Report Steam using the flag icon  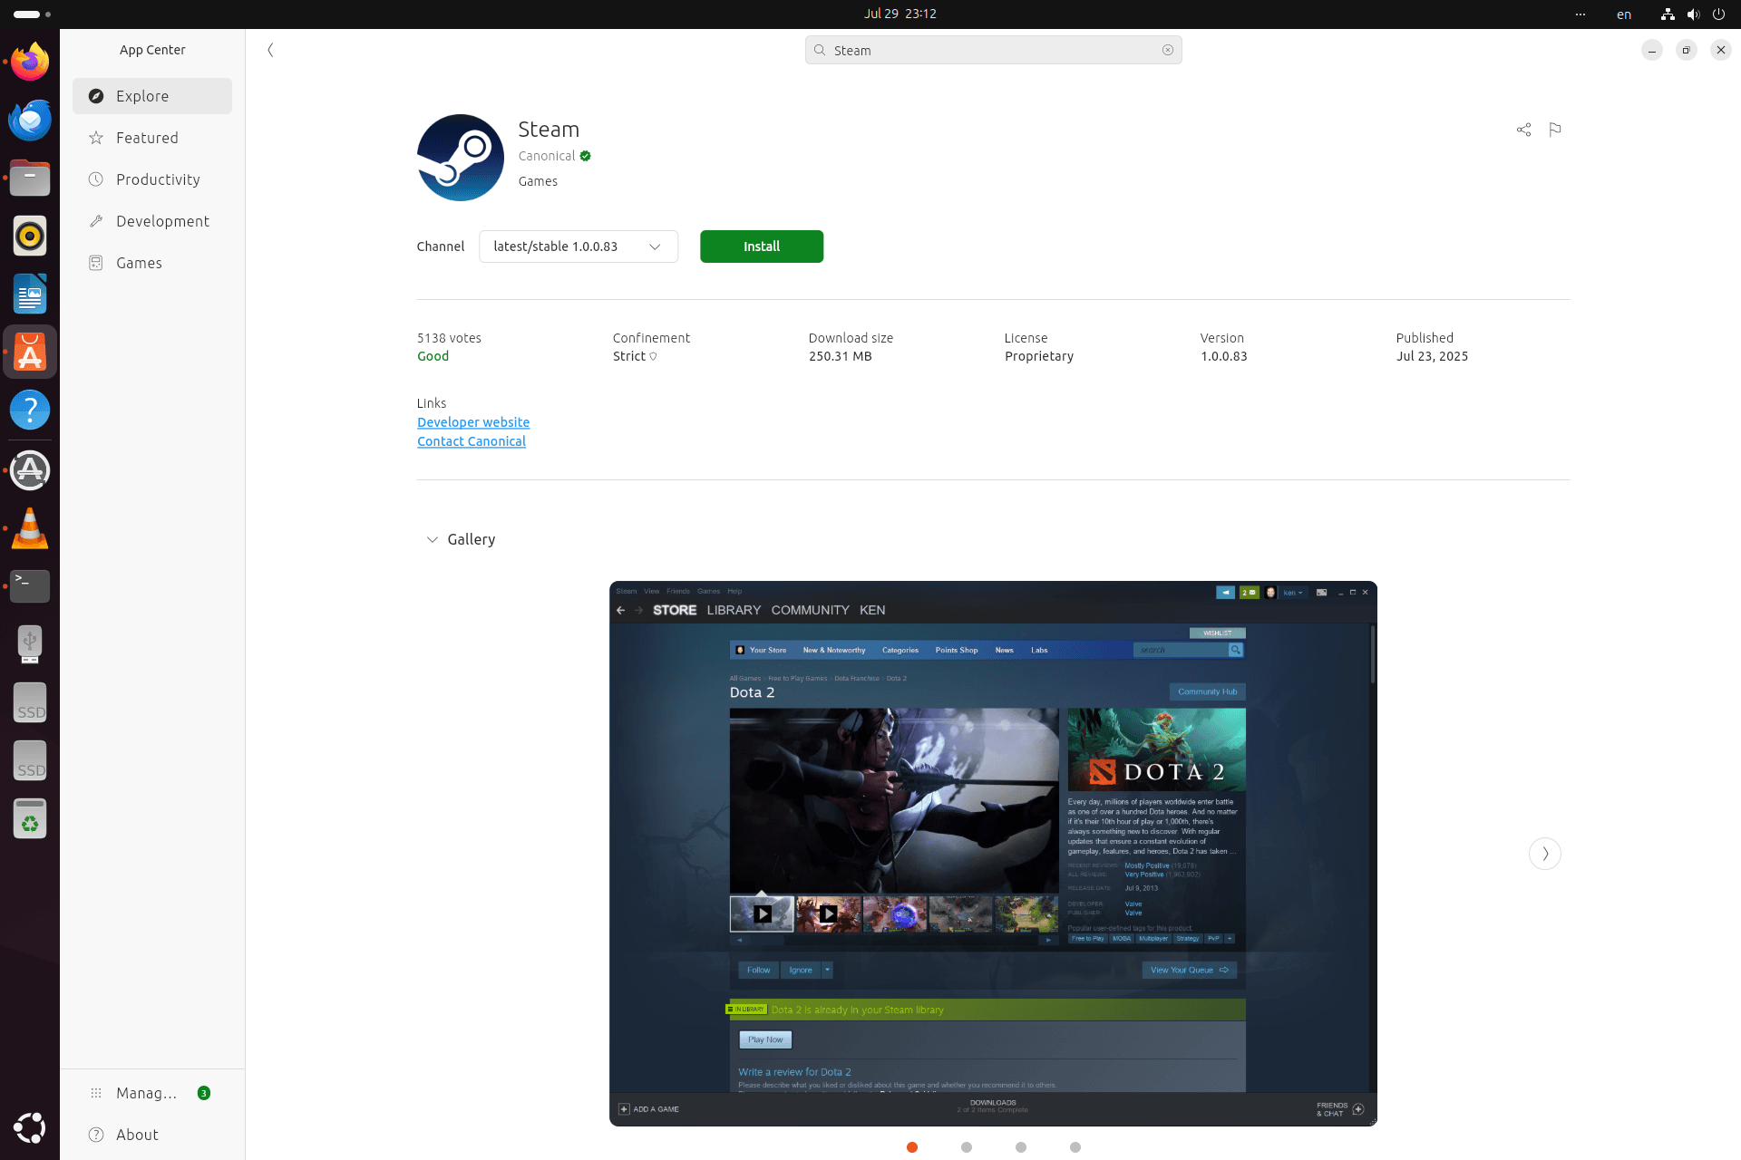[x=1555, y=130]
